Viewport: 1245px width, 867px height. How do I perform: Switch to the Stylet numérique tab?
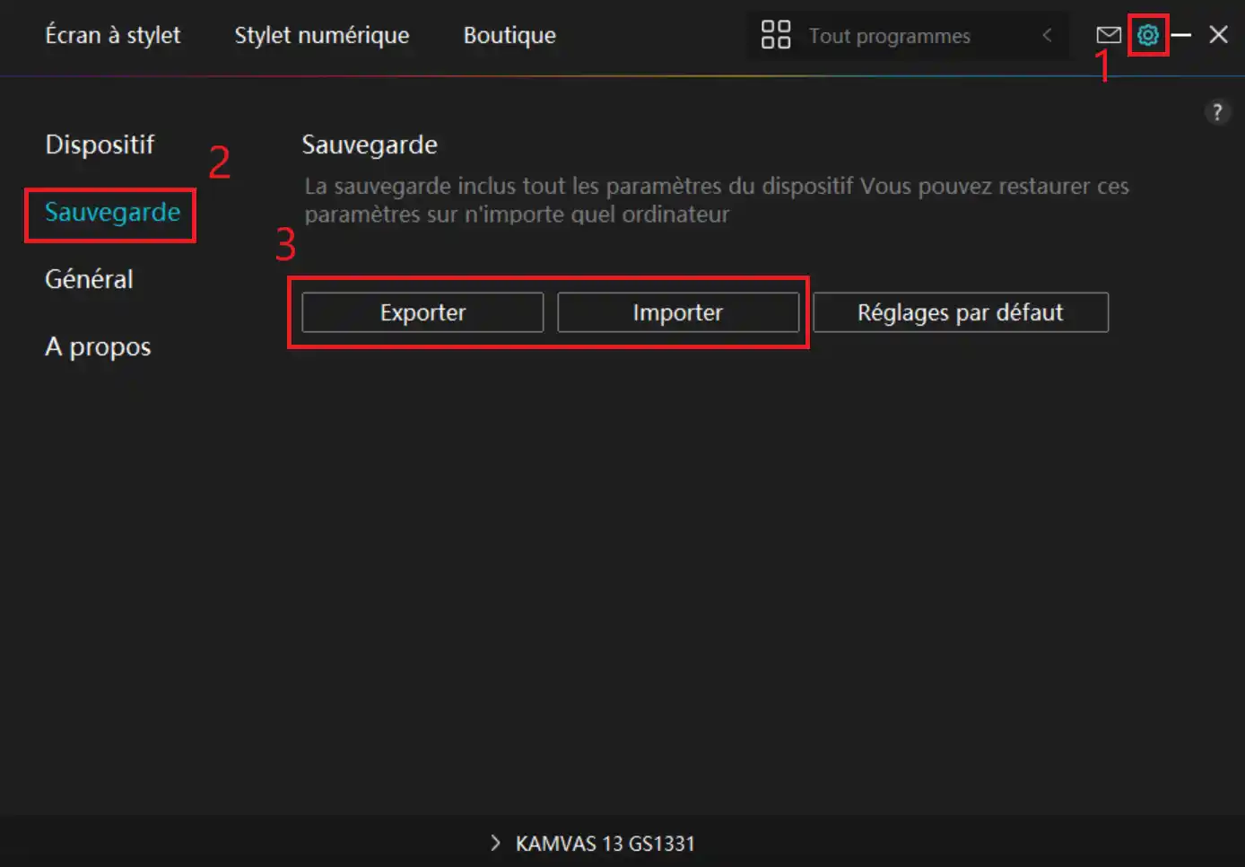point(322,35)
